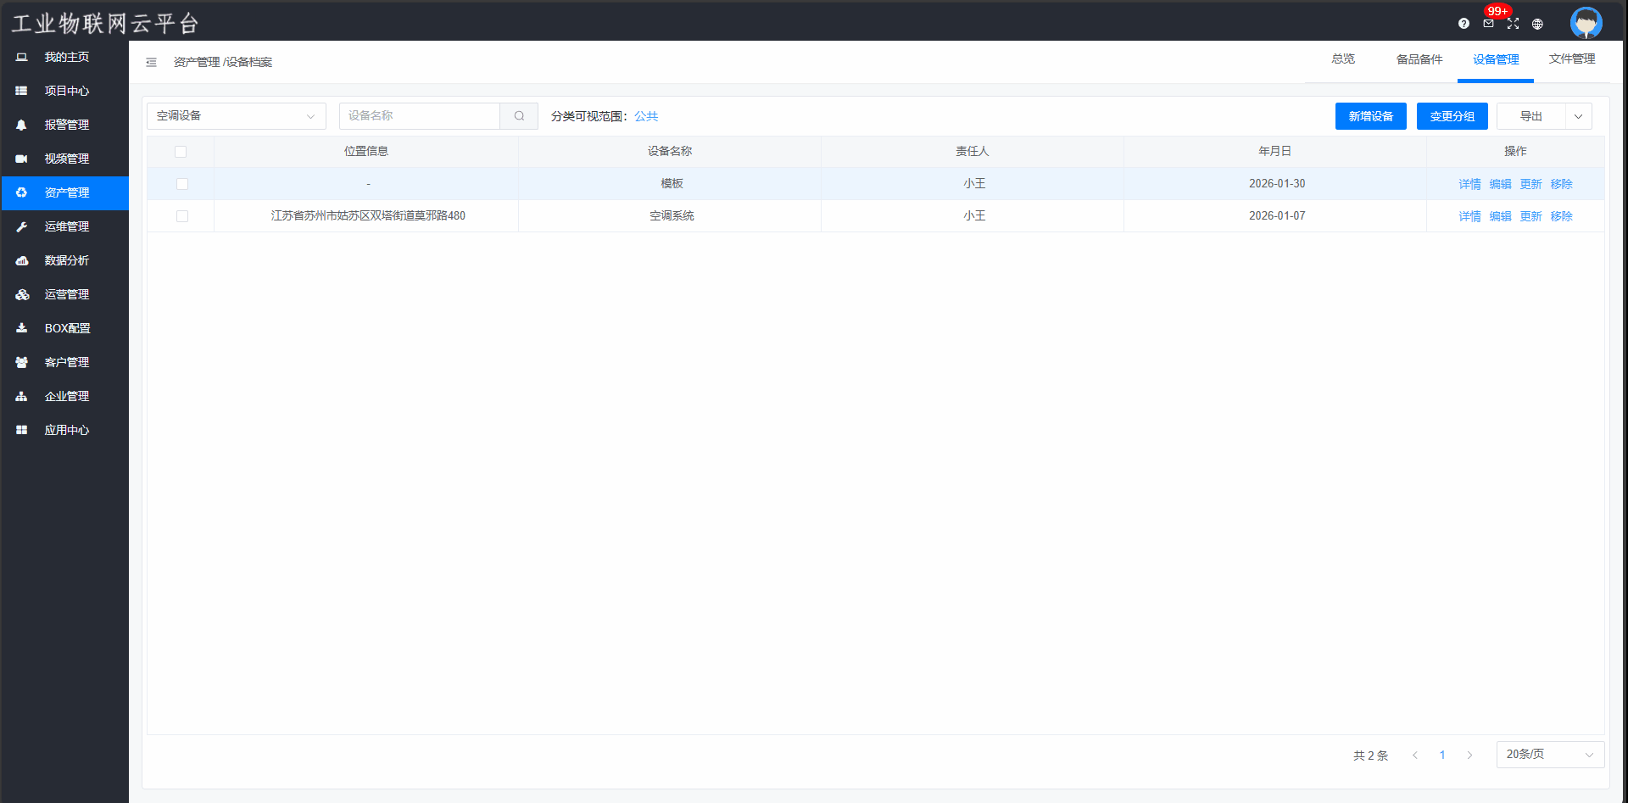
Task: Click the globe language icon
Action: pyautogui.click(x=1537, y=24)
